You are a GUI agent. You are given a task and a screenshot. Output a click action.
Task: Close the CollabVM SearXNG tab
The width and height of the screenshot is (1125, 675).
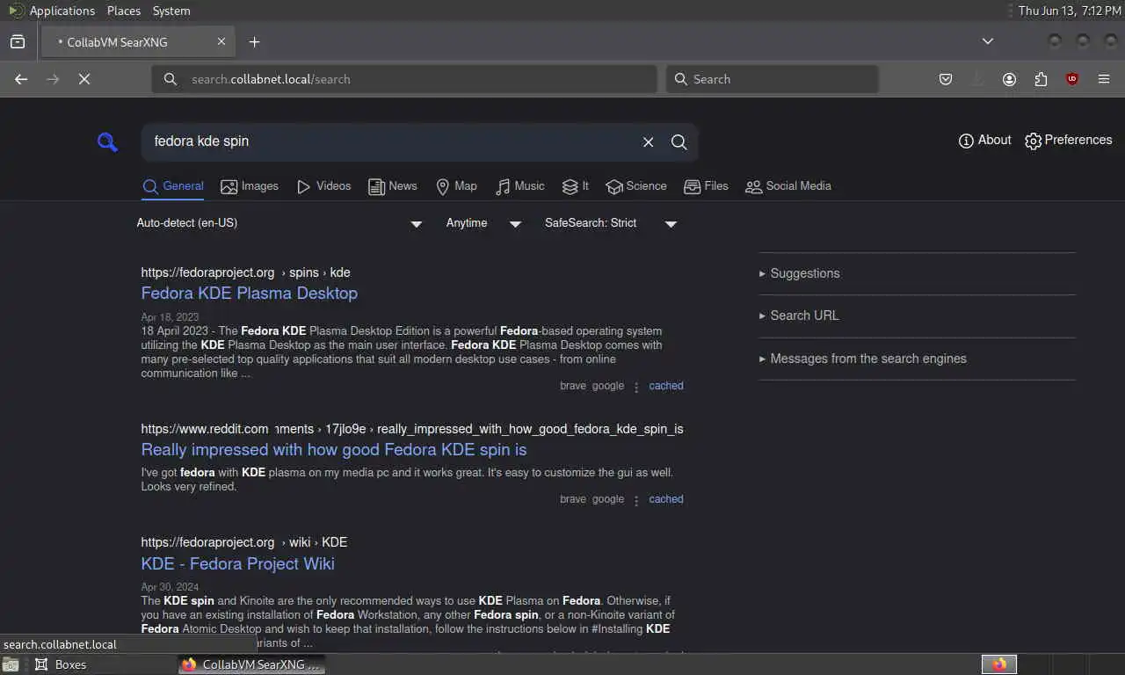(221, 41)
